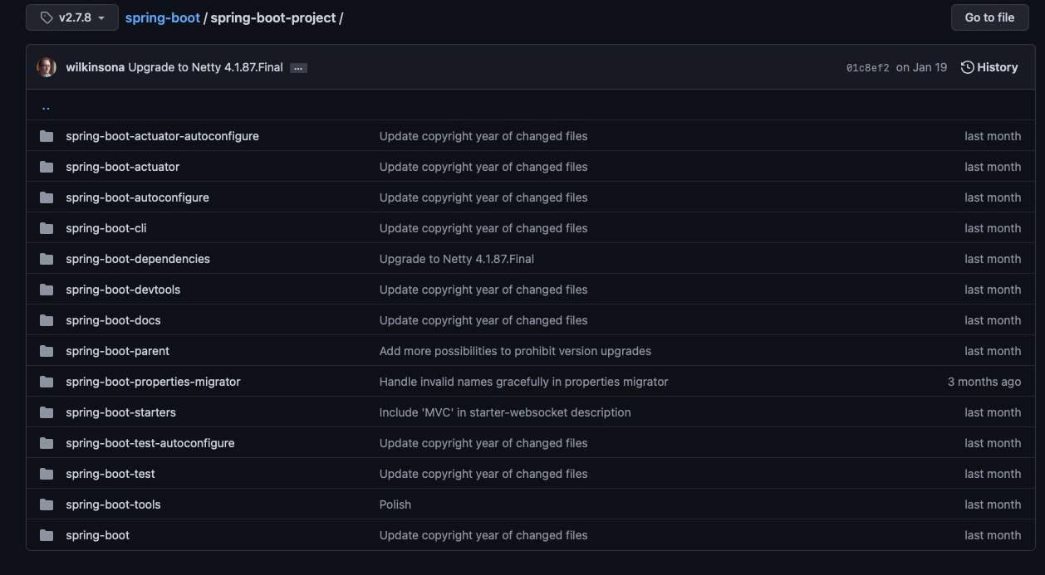This screenshot has width=1045, height=575.
Task: Open the spring-boot-properties-migrator folder
Action: coord(153,382)
